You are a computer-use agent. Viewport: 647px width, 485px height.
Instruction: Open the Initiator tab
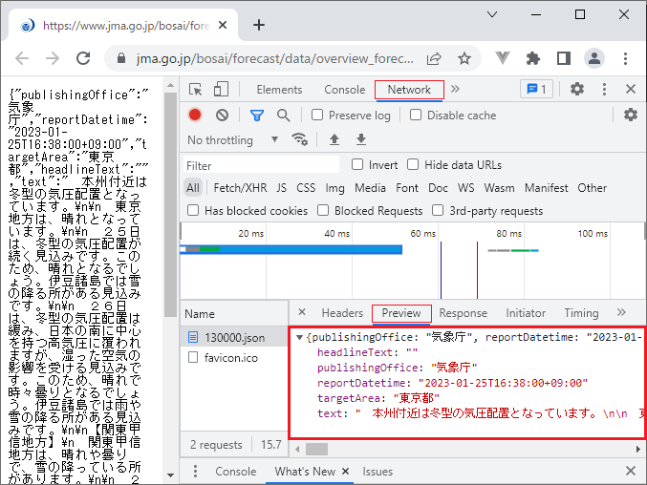[526, 313]
